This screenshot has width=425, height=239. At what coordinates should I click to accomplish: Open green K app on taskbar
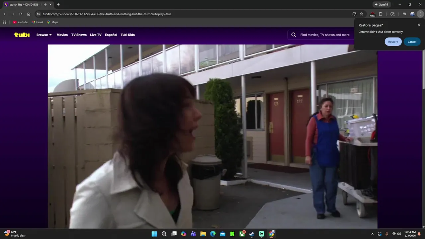[232, 234]
